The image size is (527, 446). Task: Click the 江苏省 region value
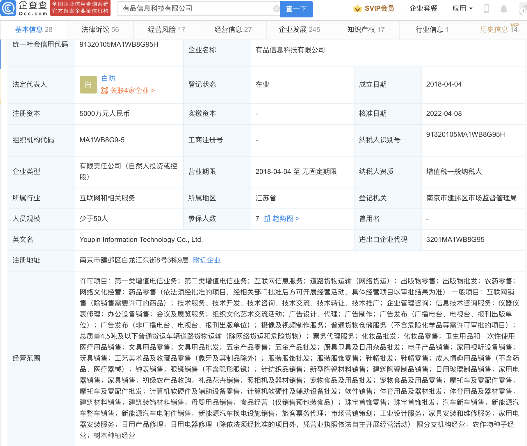(x=266, y=198)
